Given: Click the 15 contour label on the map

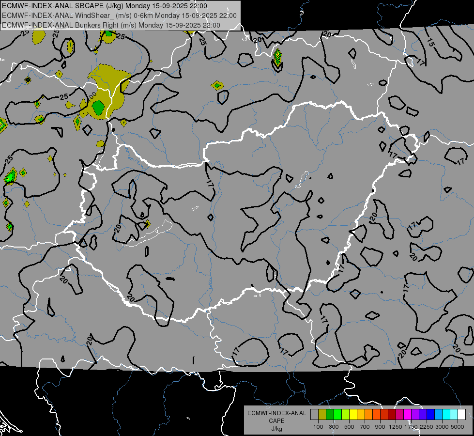Looking at the screenshot, I should tap(430, 43).
